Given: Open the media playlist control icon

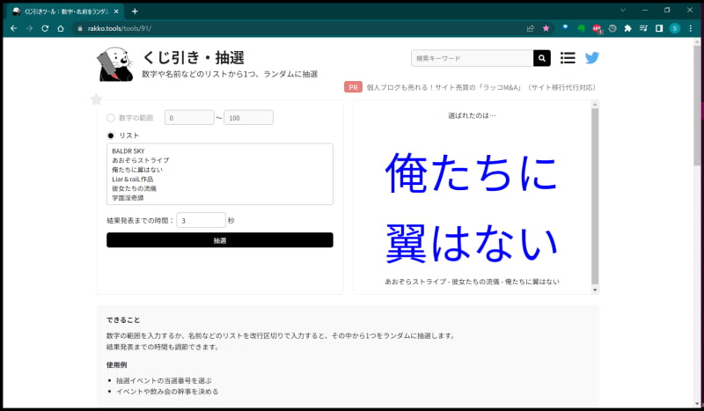Looking at the screenshot, I should coord(643,28).
